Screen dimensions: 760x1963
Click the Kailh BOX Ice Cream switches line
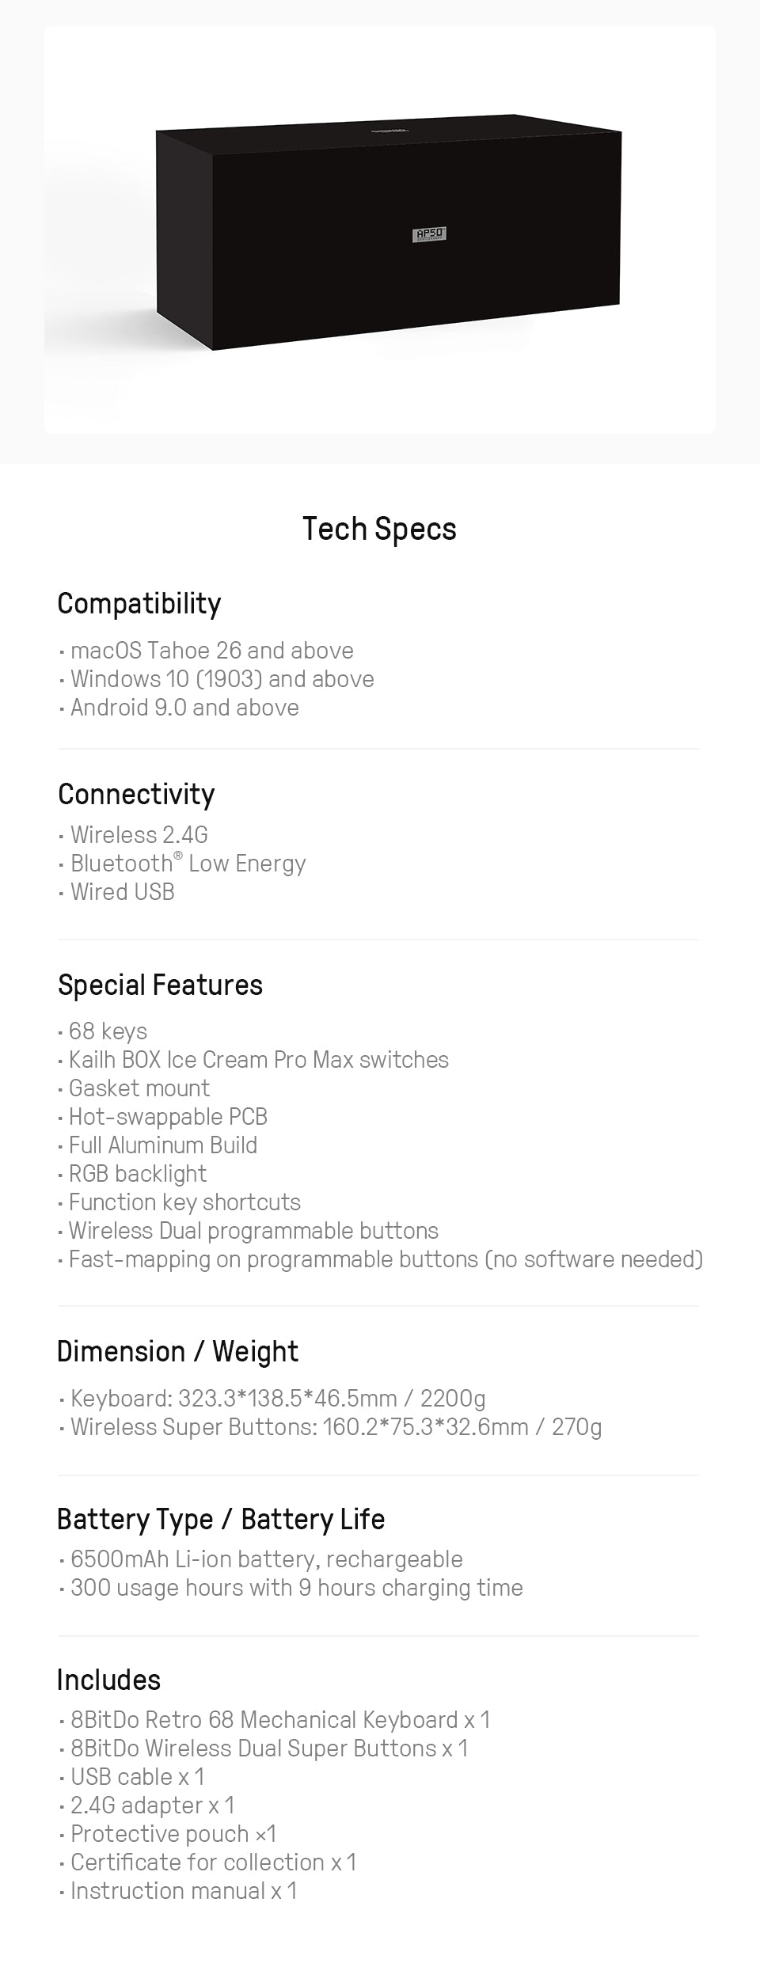258,1060
